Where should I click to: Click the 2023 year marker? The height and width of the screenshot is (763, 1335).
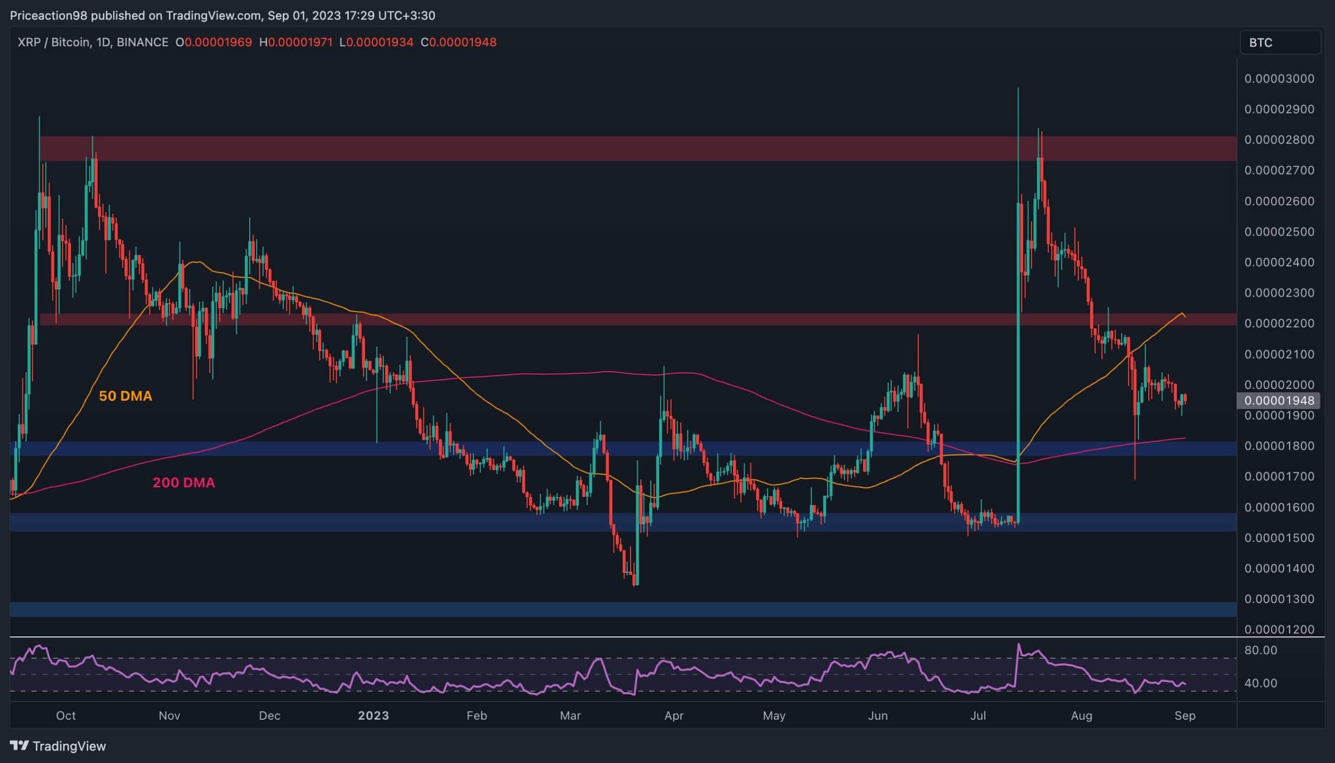tap(373, 716)
